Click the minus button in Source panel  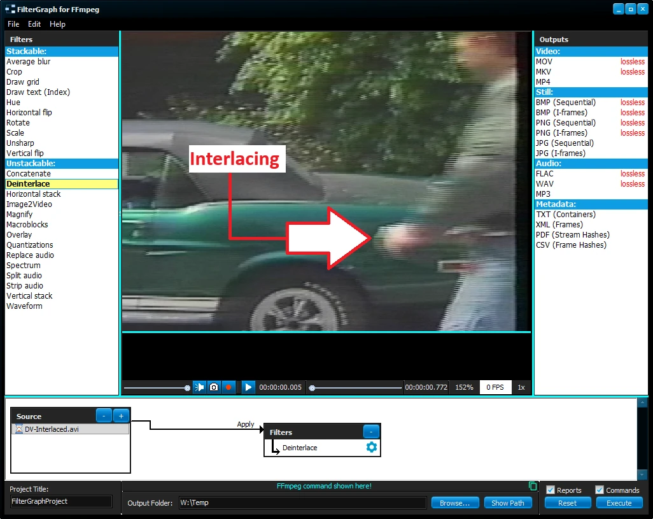pos(104,416)
